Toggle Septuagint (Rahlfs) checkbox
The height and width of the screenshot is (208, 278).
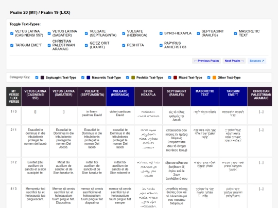coord(198,33)
